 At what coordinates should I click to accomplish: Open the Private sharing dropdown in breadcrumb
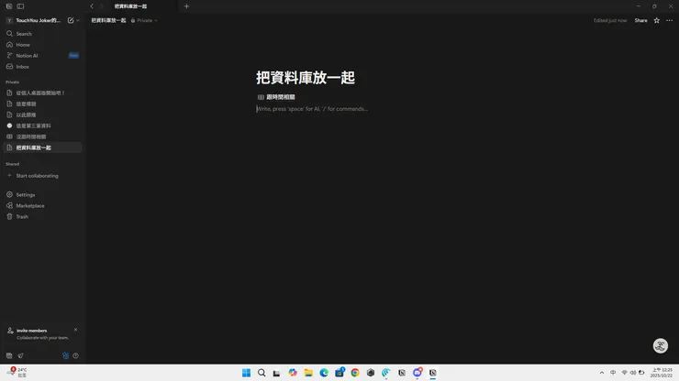point(144,20)
